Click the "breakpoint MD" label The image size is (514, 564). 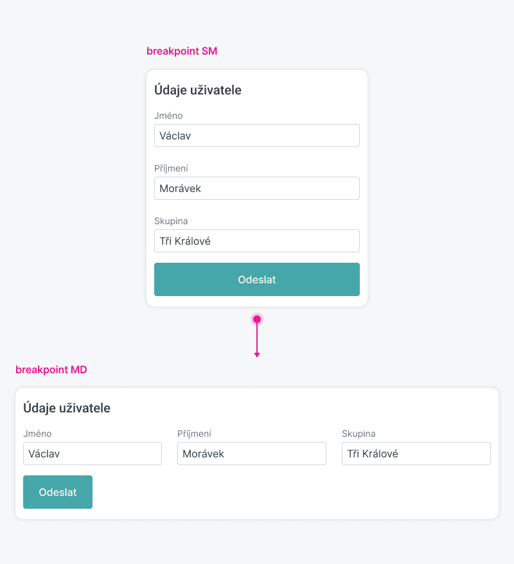click(x=51, y=370)
